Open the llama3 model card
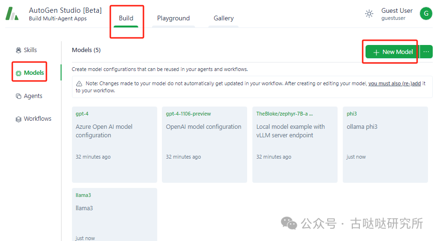 coord(115,214)
